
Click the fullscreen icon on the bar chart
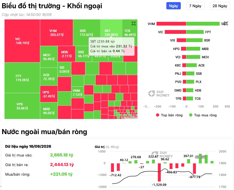pyautogui.click(x=226, y=24)
